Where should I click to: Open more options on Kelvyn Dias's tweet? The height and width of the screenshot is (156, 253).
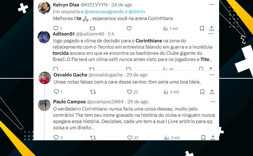point(211,4)
